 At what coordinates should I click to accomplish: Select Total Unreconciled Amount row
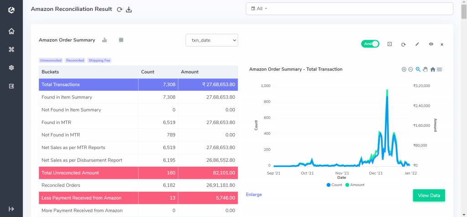(138, 173)
